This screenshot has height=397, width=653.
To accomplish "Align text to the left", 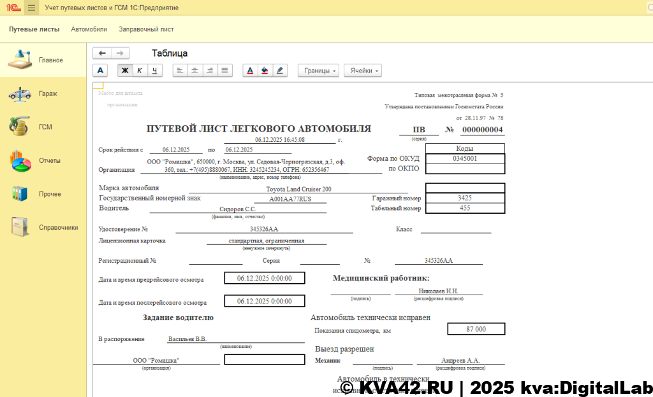I will pos(180,71).
